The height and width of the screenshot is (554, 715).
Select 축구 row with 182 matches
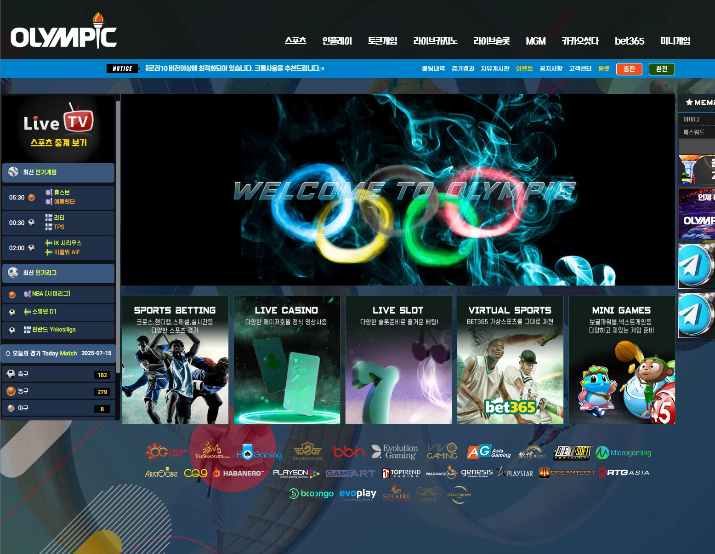coord(58,374)
